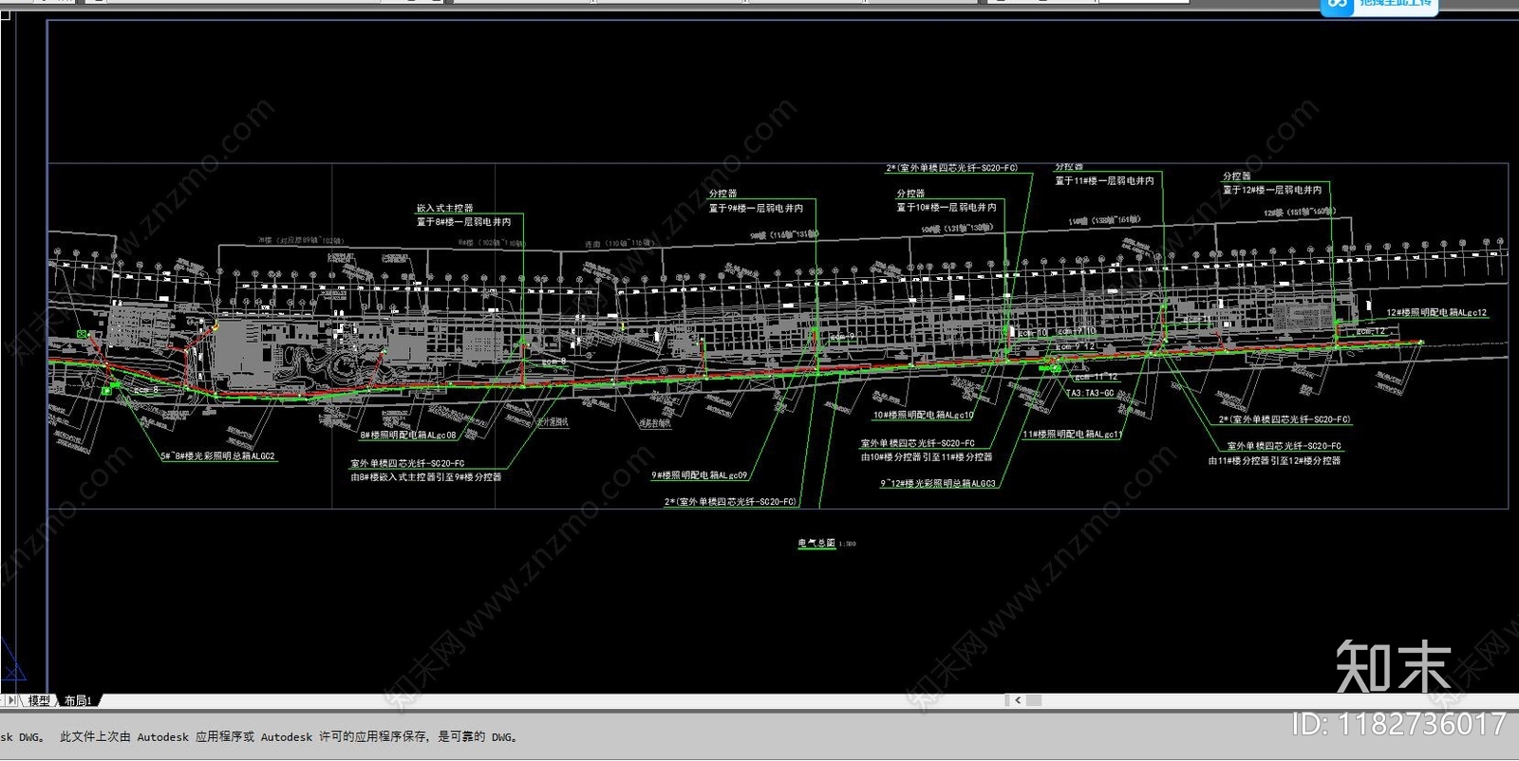Select the 嵌入式主控器 label

[x=444, y=209]
